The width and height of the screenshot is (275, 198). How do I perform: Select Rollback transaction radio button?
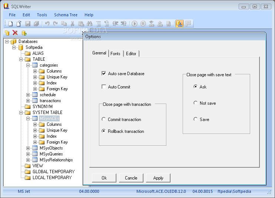coord(104,131)
